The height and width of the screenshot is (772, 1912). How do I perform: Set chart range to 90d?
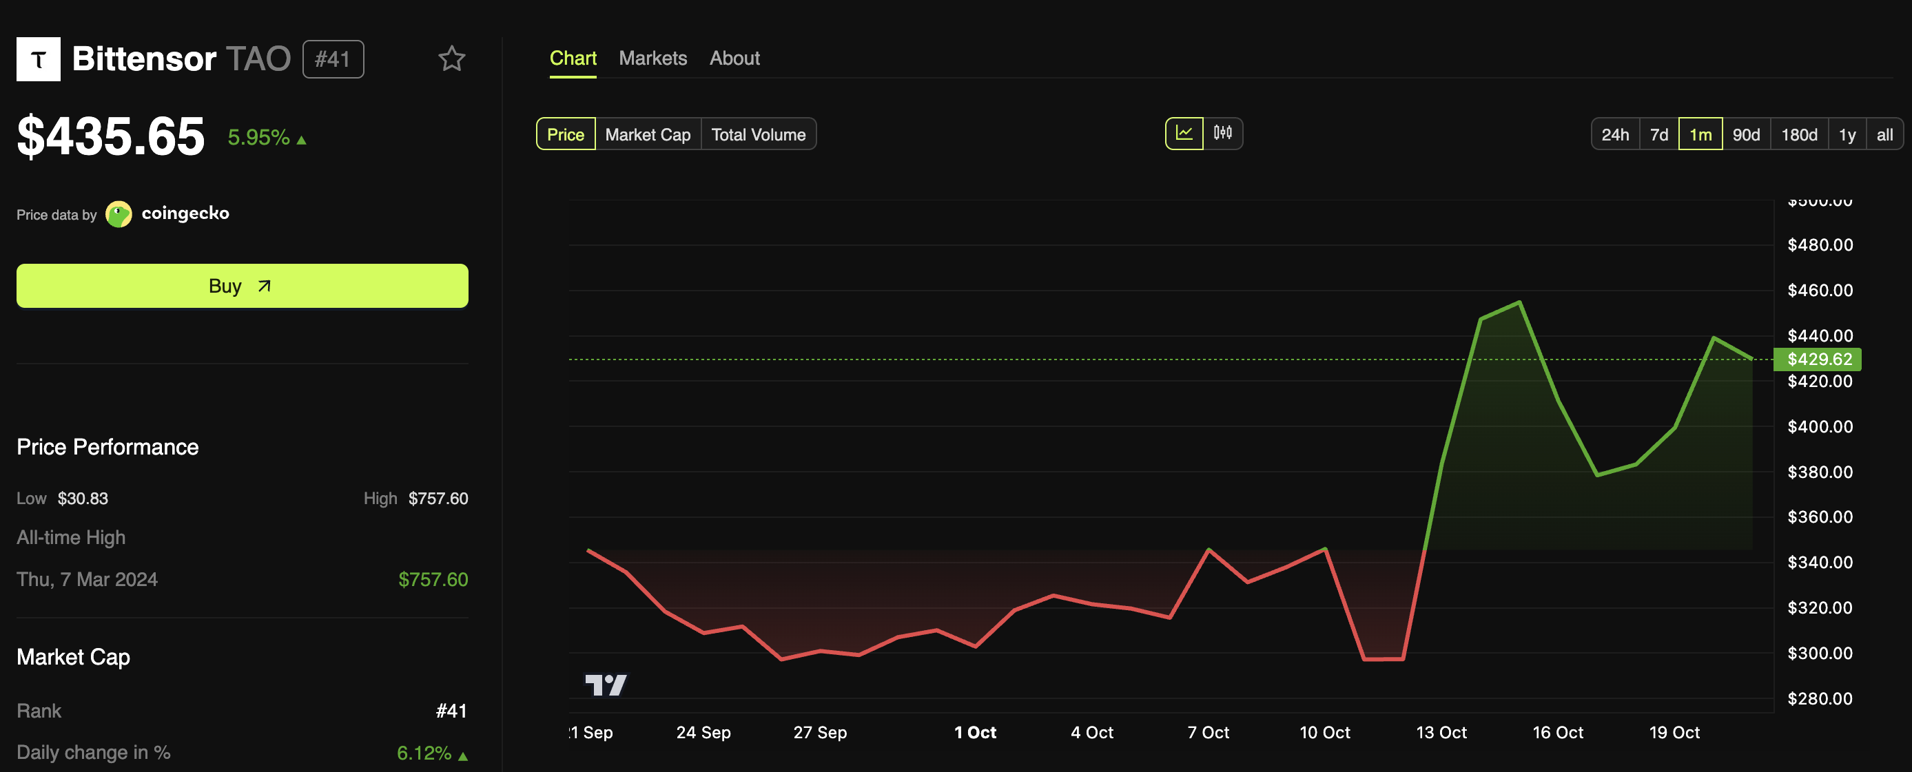[x=1746, y=134]
